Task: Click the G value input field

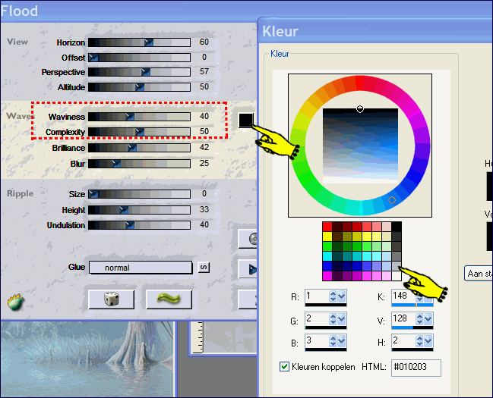Action: coord(317,318)
